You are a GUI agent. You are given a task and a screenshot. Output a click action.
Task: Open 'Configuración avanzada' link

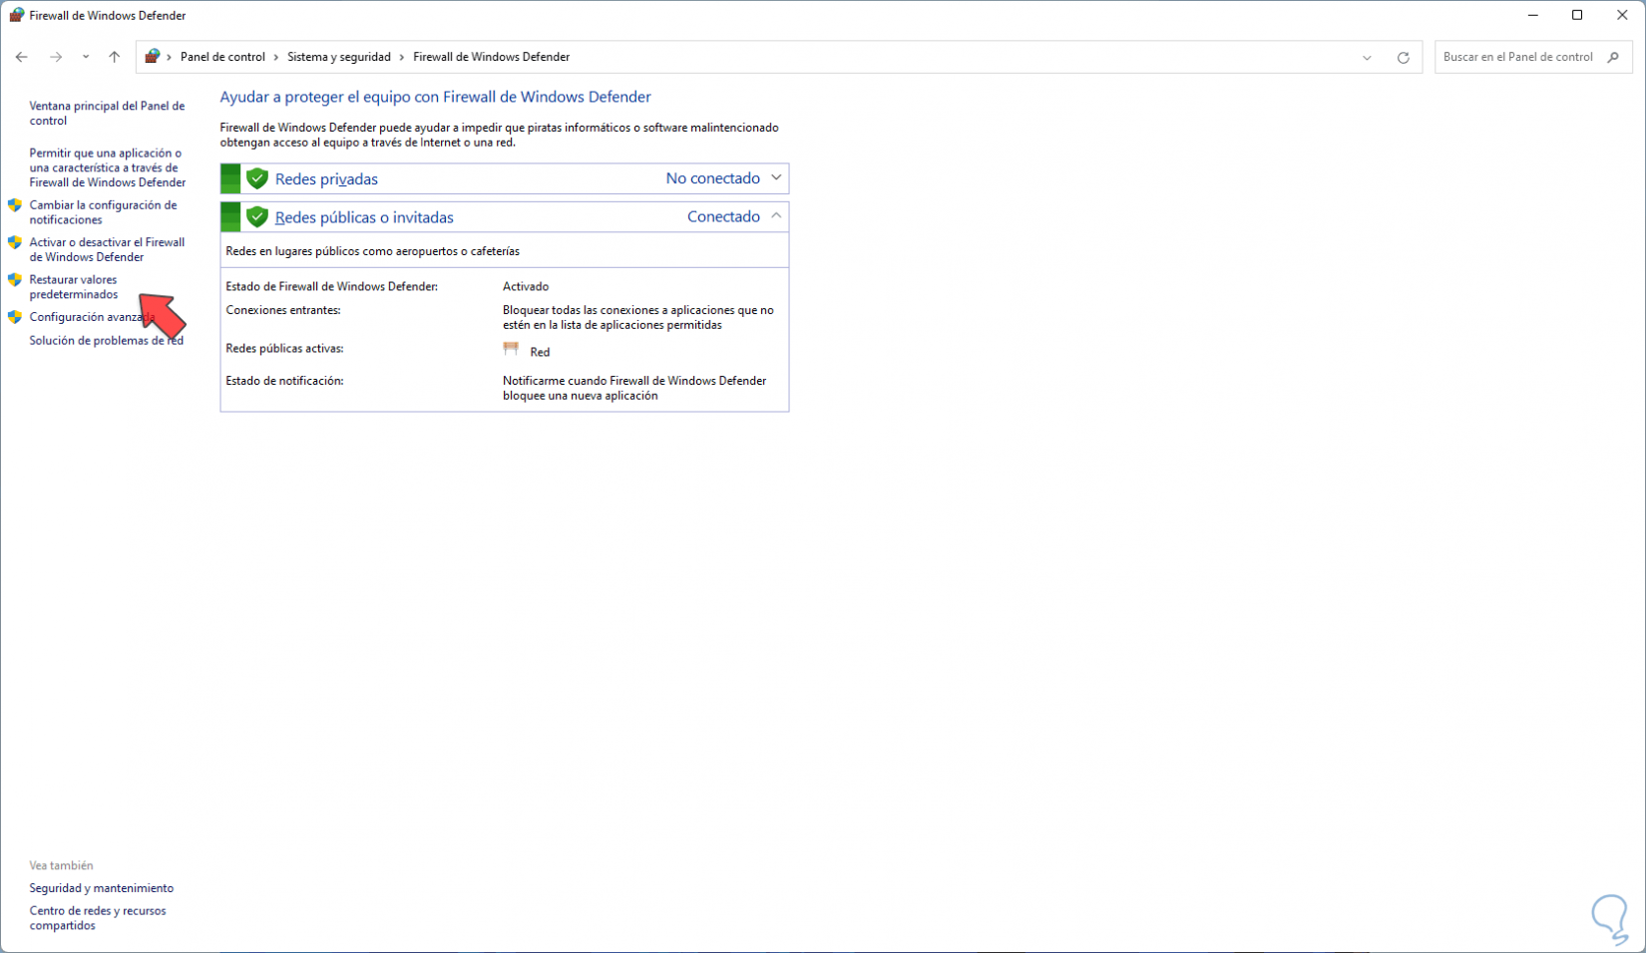92,317
